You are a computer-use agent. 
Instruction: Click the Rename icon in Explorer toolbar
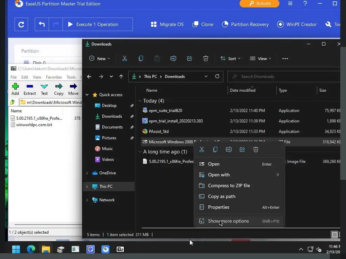[173, 58]
